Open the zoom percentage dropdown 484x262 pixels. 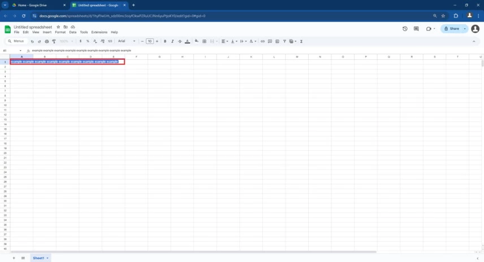tap(66, 41)
